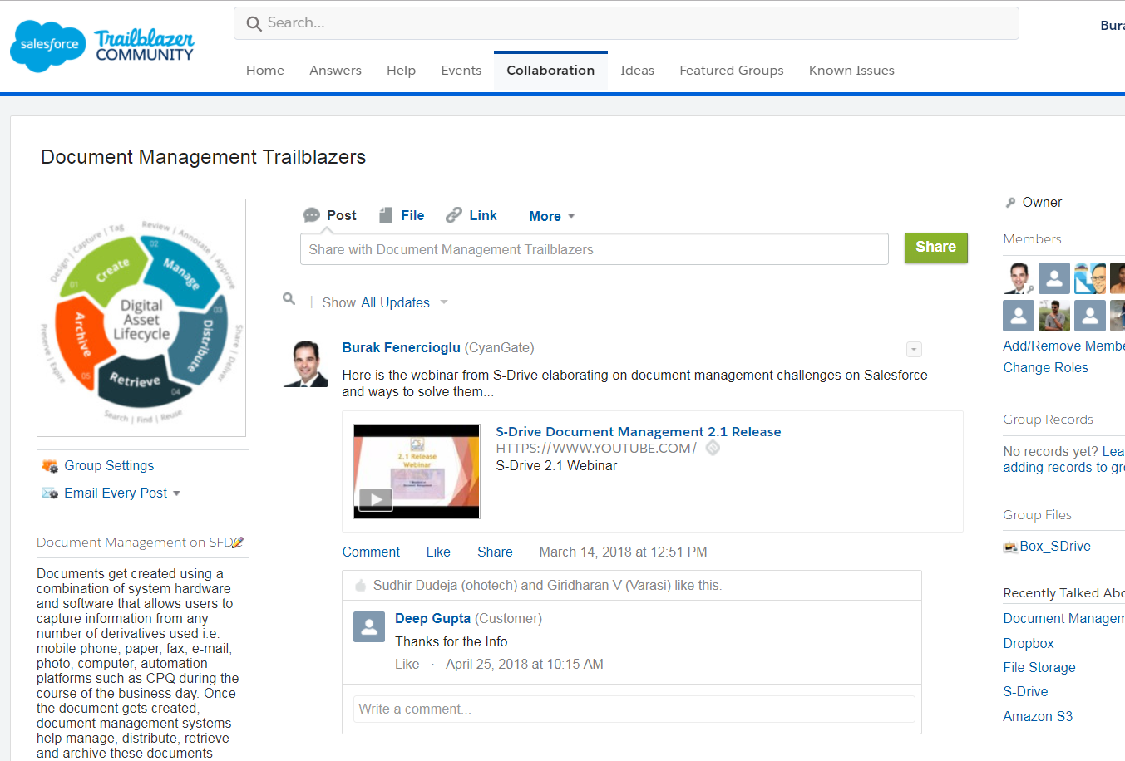Viewport: 1125px width, 761px height.
Task: Open the Box_SDrive group file link
Action: click(1055, 547)
